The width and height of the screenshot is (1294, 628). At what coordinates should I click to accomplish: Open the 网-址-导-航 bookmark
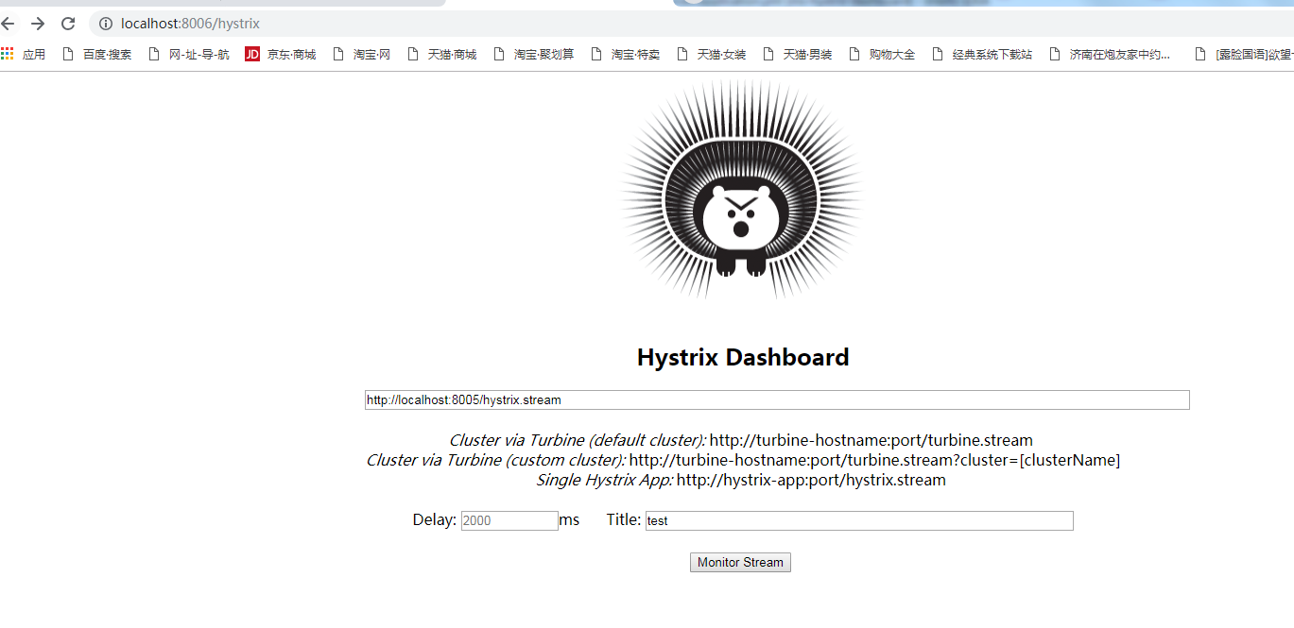(195, 54)
